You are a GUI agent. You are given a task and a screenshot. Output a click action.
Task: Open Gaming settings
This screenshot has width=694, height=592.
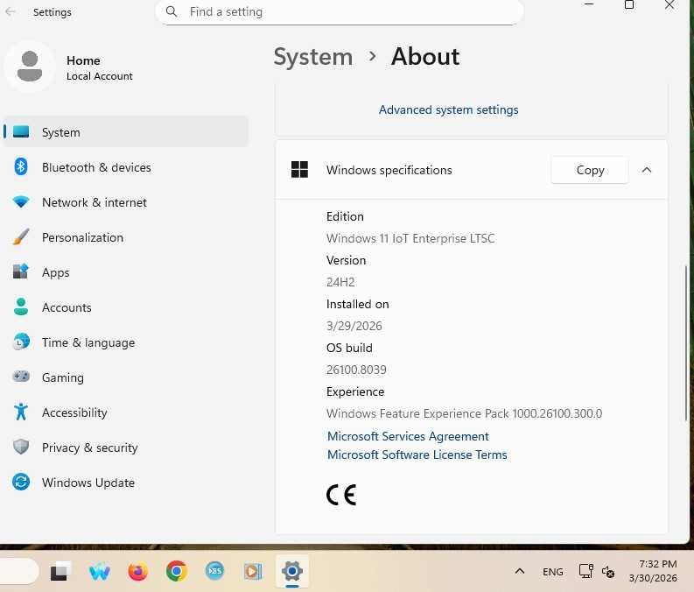(x=126, y=377)
